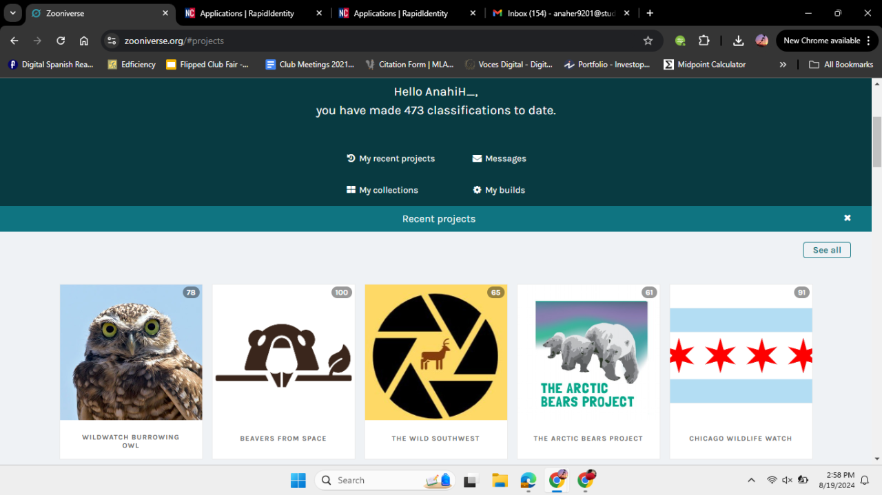Open Citation Form MLA bookmark
Screen dimensions: 882x495
[409, 64]
